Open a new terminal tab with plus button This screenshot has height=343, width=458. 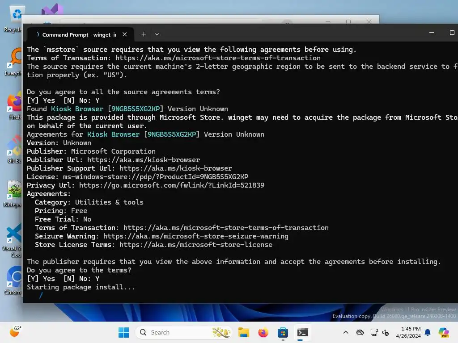click(x=144, y=34)
